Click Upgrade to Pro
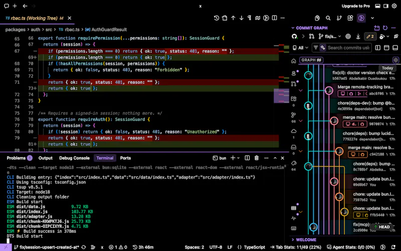 tap(356, 6)
